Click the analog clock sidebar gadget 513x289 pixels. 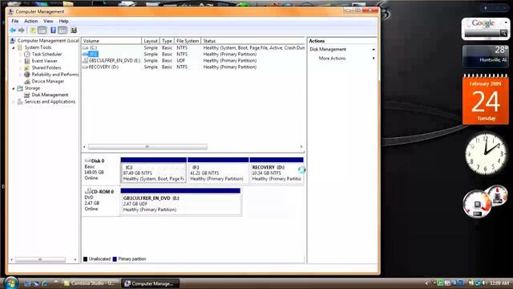[x=486, y=153]
